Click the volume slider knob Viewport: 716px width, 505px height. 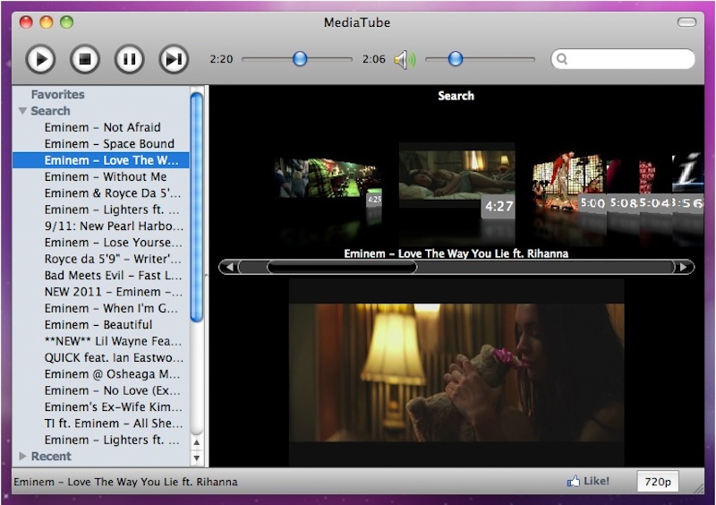456,59
